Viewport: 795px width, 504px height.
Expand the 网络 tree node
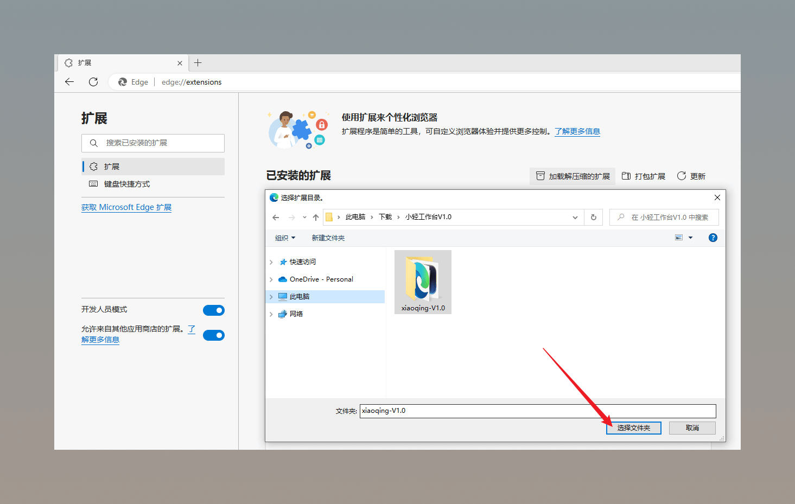271,314
